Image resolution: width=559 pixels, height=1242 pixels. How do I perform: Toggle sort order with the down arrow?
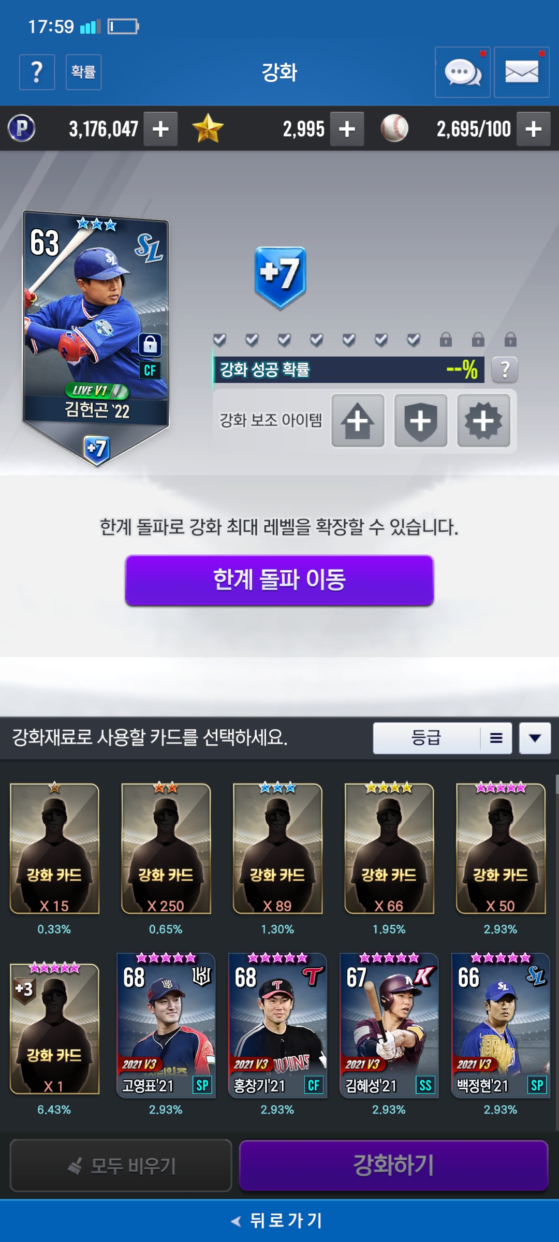point(535,738)
